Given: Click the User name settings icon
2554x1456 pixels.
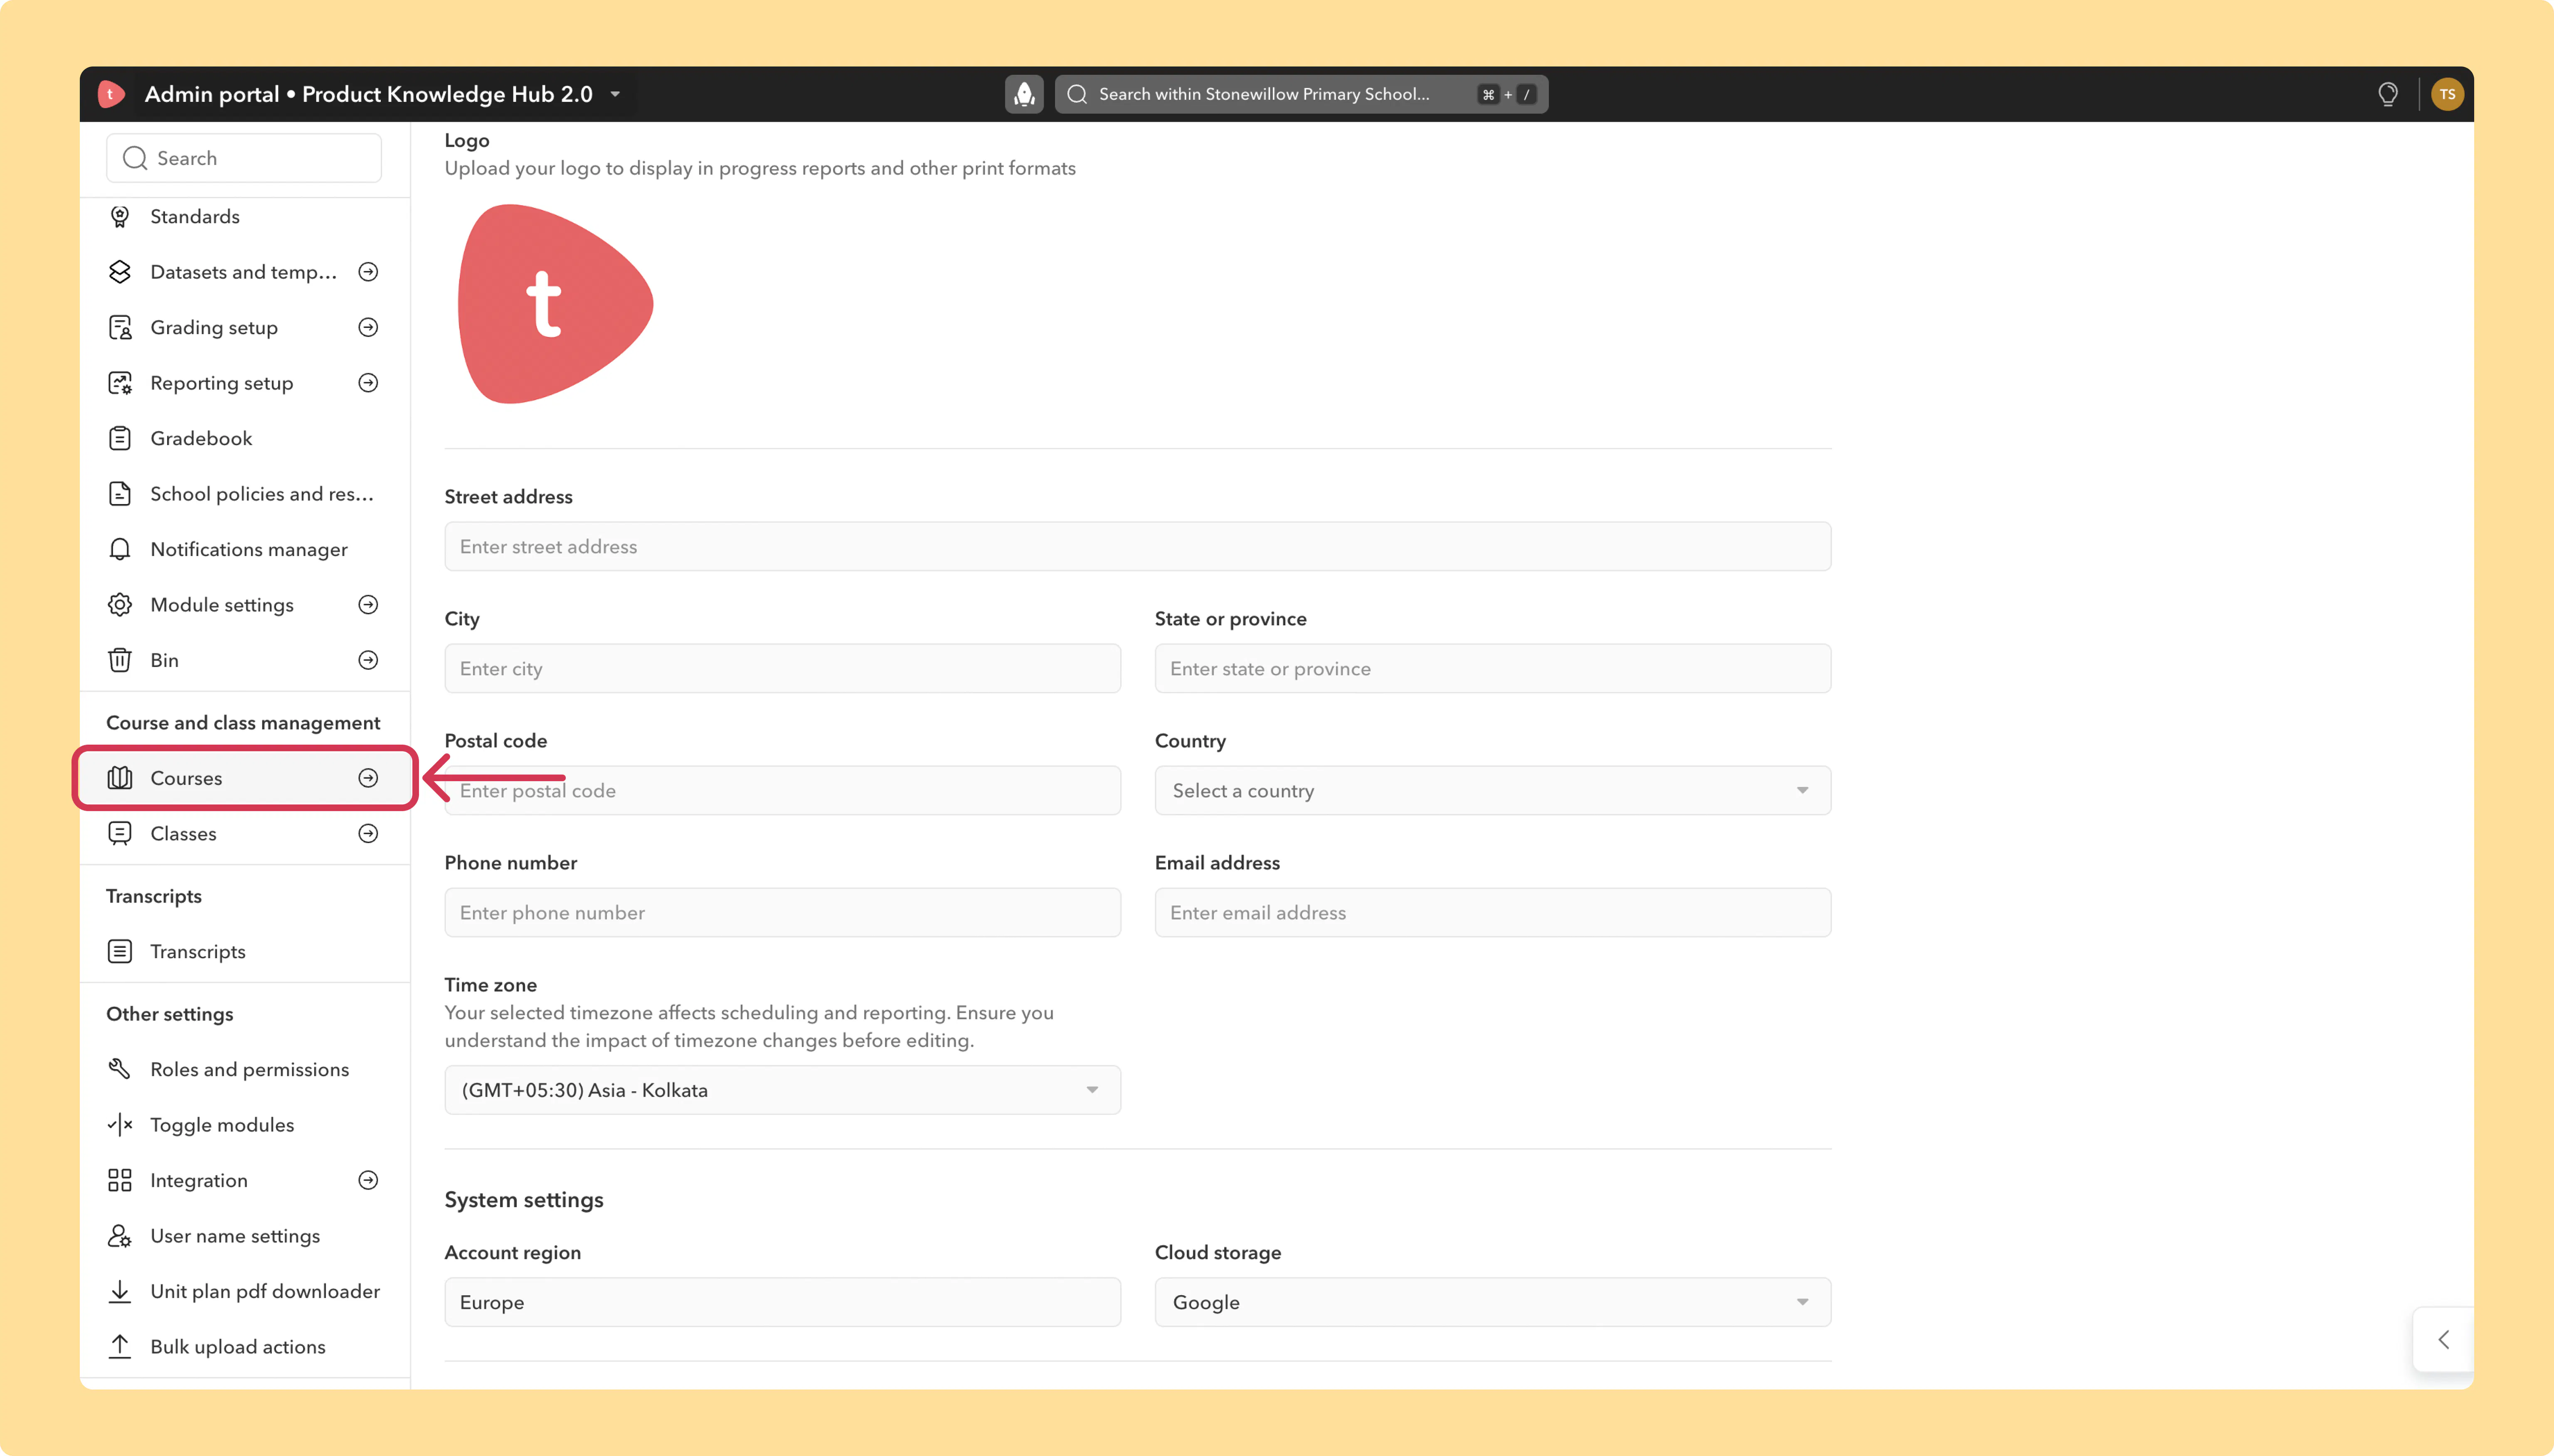Looking at the screenshot, I should tap(120, 1236).
